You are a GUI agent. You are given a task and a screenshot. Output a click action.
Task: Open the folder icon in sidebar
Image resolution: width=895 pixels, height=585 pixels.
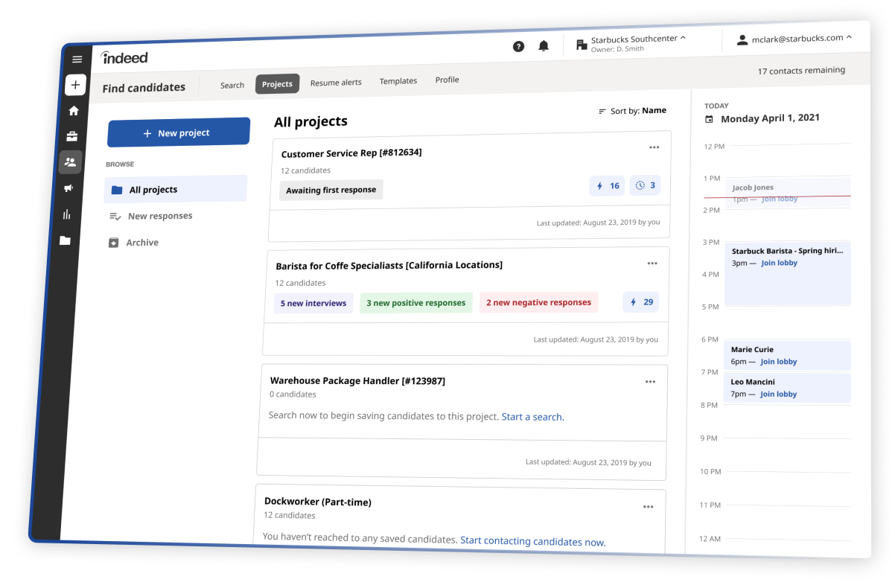click(65, 240)
